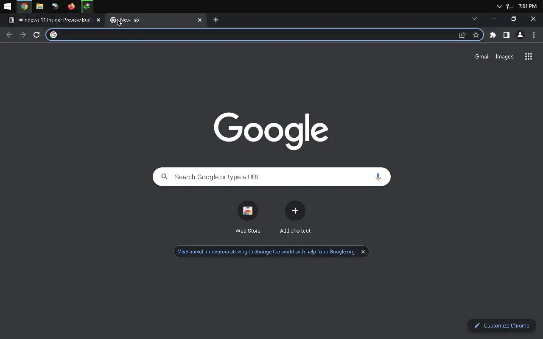This screenshot has width=543, height=339.
Task: Reload the current page
Action: 36,35
